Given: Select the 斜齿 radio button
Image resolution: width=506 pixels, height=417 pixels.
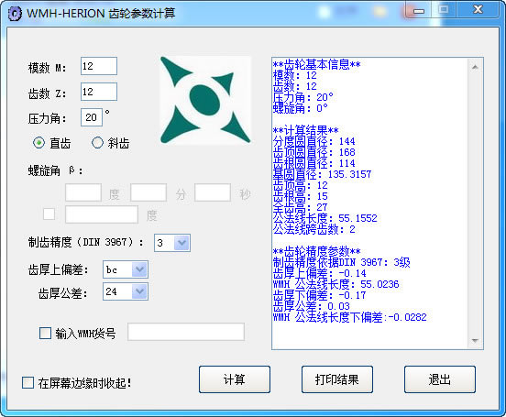Looking at the screenshot, I should pos(97,143).
